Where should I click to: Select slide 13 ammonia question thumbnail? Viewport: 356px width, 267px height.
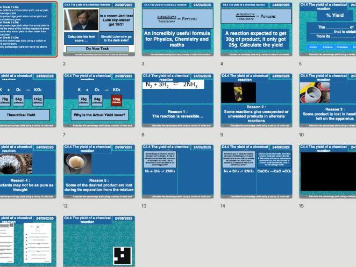[x=177, y=171]
